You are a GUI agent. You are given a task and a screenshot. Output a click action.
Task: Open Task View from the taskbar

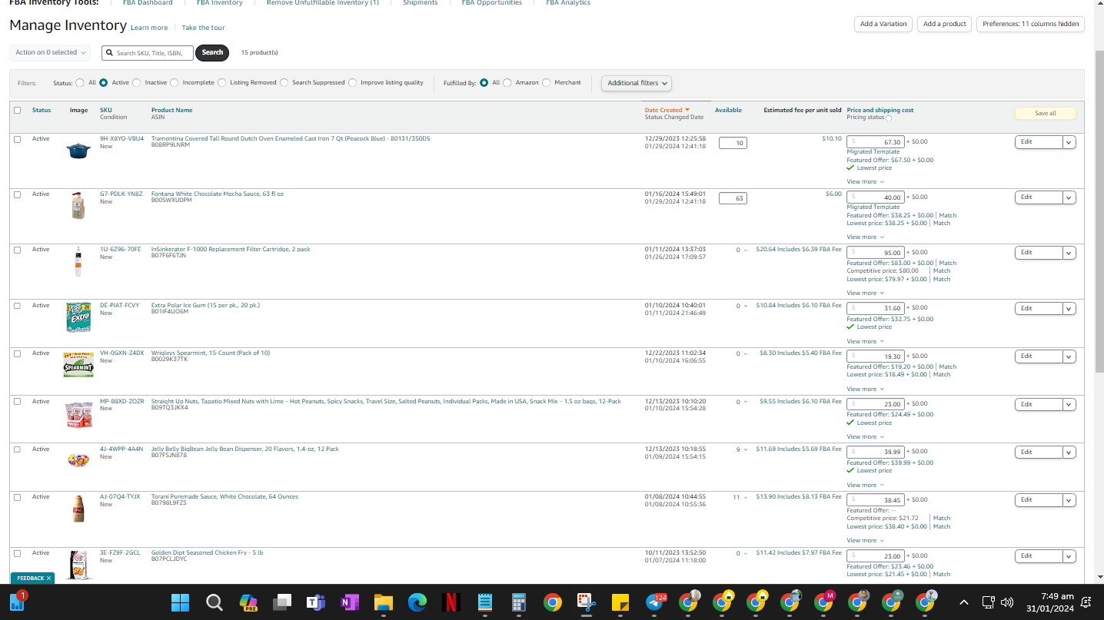[282, 602]
